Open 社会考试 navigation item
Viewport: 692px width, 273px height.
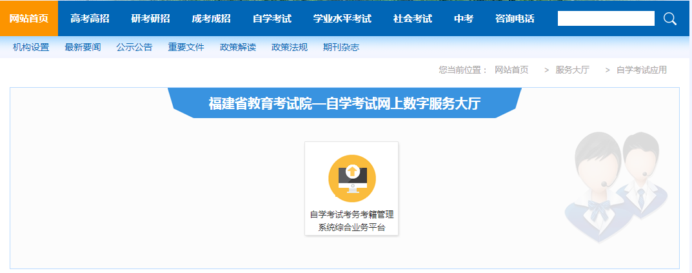tap(413, 19)
